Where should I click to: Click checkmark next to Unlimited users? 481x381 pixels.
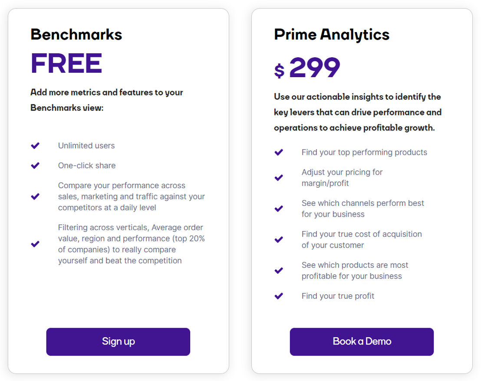click(35, 146)
